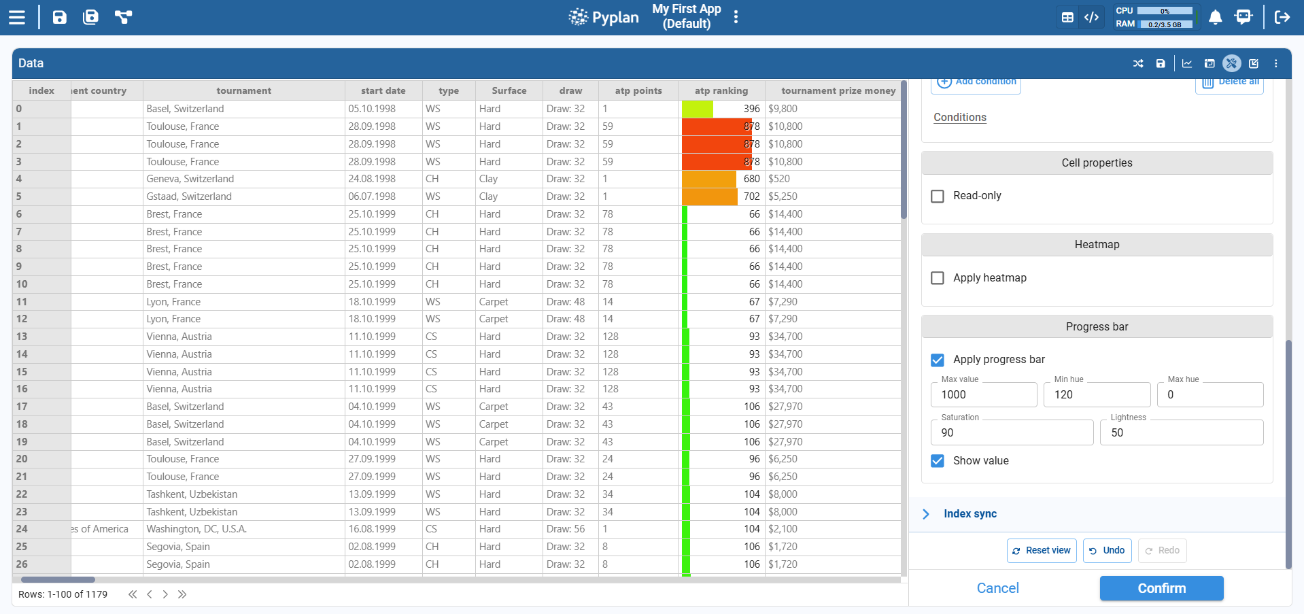
Task: Open the Data panel more options menu
Action: [x=1275, y=63]
